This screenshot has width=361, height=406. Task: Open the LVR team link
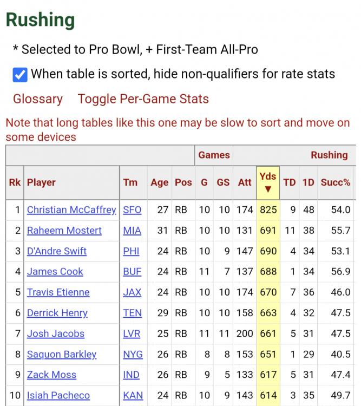(x=133, y=333)
